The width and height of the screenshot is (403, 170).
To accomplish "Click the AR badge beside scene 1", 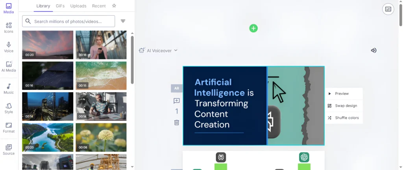I will (x=177, y=88).
